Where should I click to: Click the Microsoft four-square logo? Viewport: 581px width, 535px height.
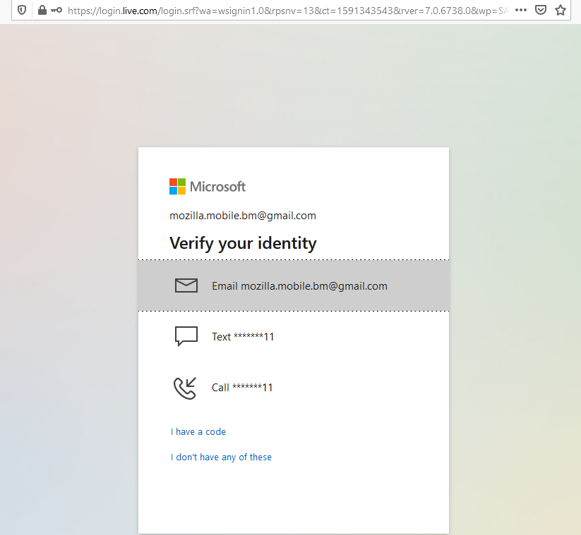(x=176, y=186)
